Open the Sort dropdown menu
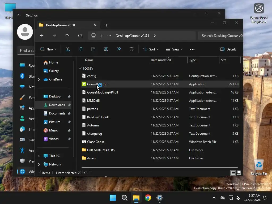The image size is (272, 204). point(151,49)
